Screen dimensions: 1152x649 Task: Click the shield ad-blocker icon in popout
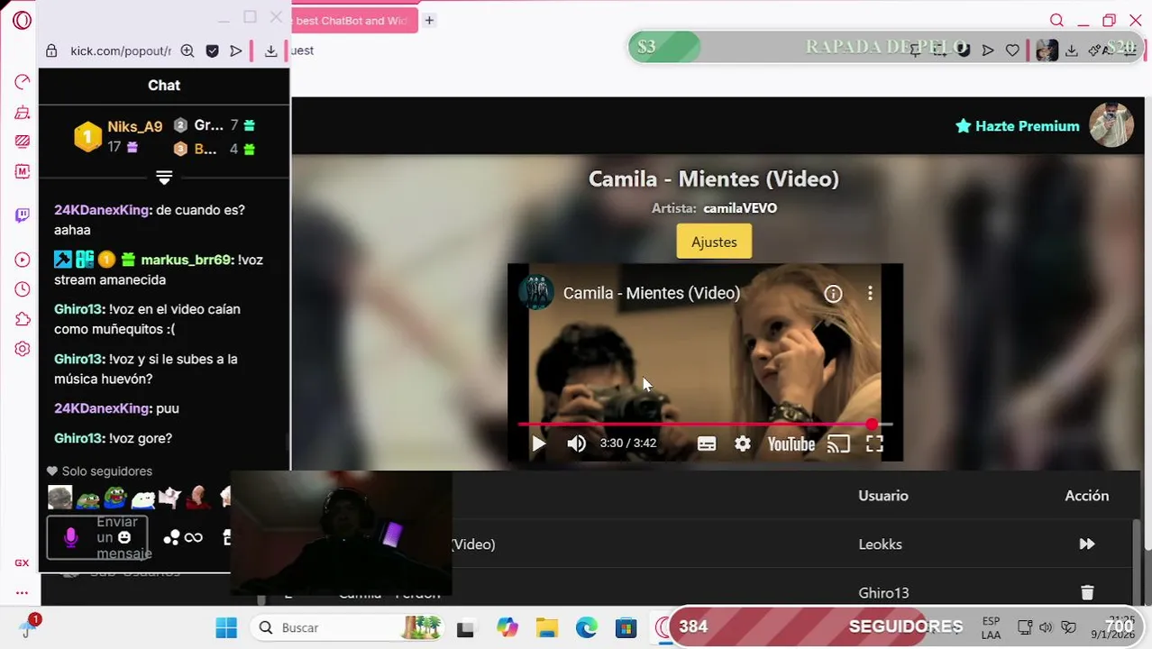212,51
